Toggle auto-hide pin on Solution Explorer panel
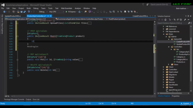Screen dimensions: 193x108 point(188,16)
